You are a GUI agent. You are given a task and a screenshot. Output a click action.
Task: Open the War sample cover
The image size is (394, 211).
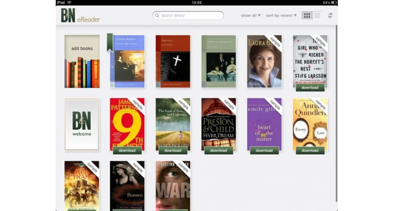[x=173, y=185]
